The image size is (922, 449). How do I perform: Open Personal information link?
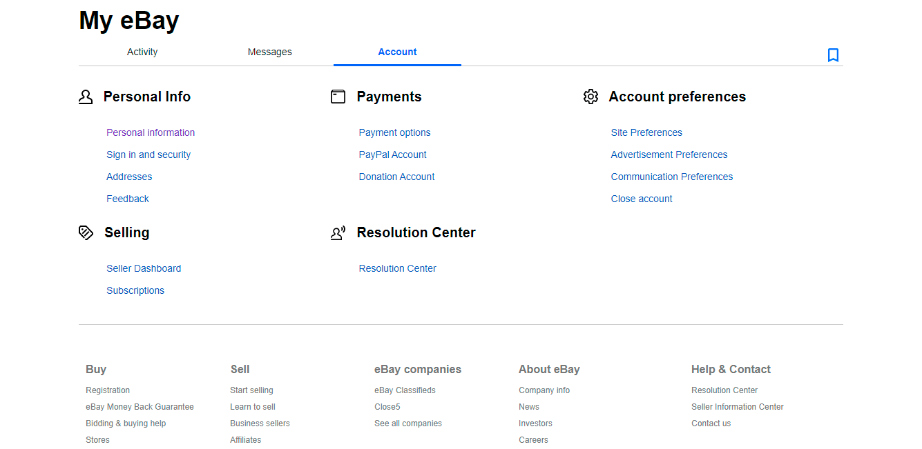[151, 132]
